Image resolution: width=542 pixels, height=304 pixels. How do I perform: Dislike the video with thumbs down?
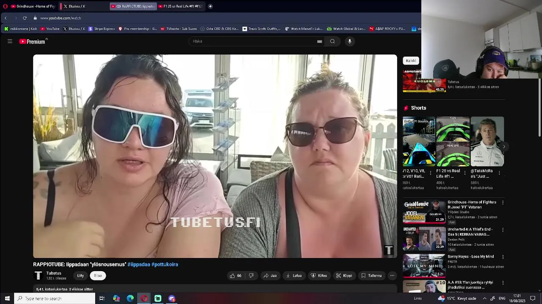(251, 276)
